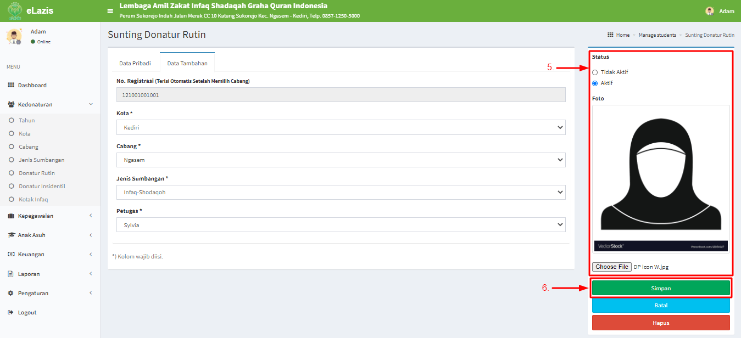741x338 pixels.
Task: Select the Aktif status radio
Action: (x=595, y=83)
